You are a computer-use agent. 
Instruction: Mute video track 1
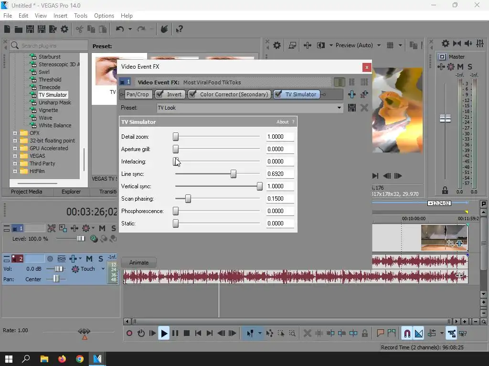point(102,228)
